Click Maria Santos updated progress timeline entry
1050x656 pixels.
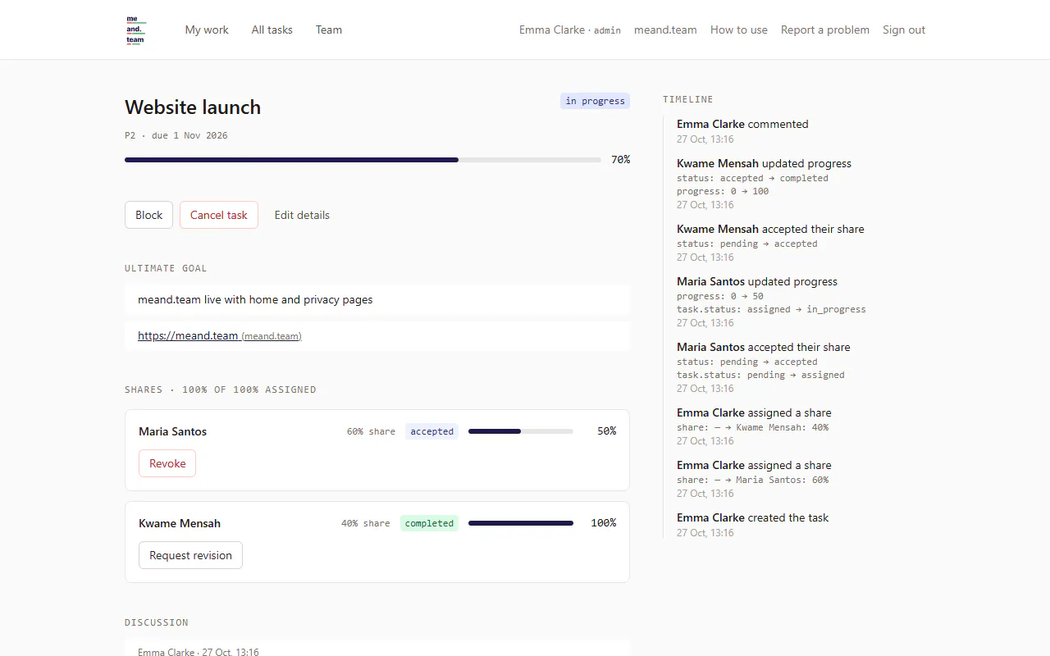coord(771,302)
